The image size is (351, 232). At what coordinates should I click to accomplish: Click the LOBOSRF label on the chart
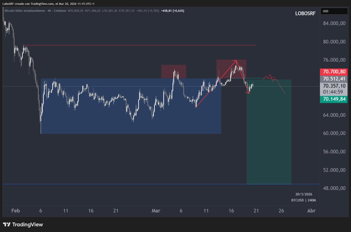coord(305,13)
